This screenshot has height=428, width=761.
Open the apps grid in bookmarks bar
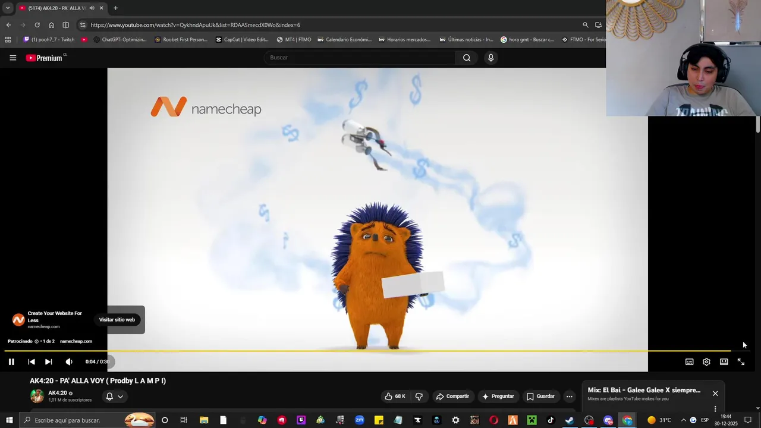point(8,40)
